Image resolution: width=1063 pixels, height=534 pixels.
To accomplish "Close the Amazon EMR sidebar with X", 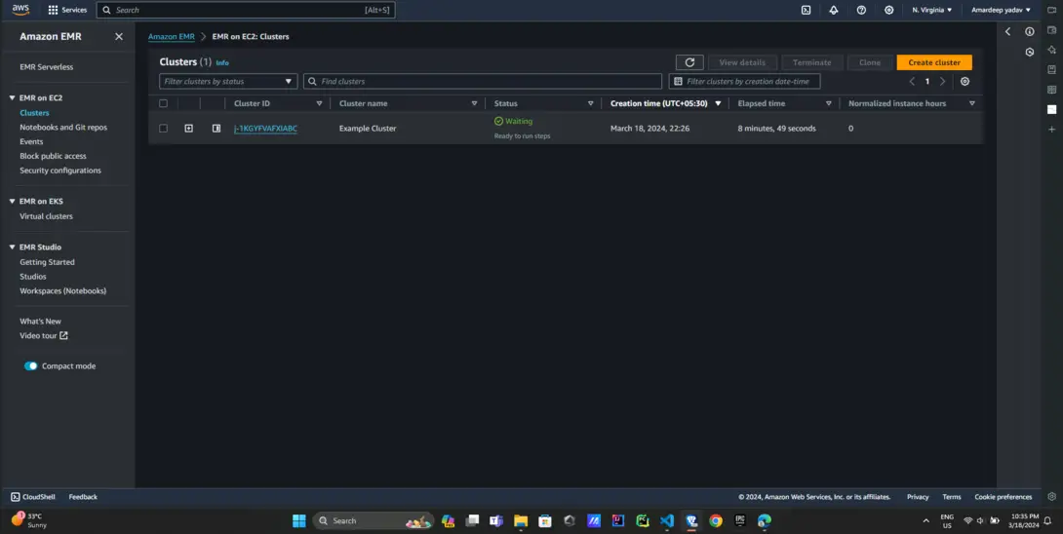I will [x=119, y=37].
